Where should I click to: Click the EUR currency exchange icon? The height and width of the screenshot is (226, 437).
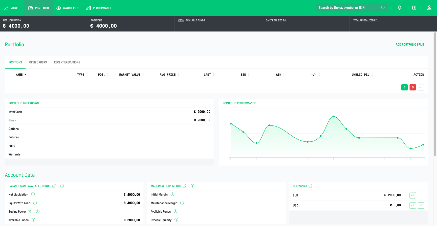(412, 195)
